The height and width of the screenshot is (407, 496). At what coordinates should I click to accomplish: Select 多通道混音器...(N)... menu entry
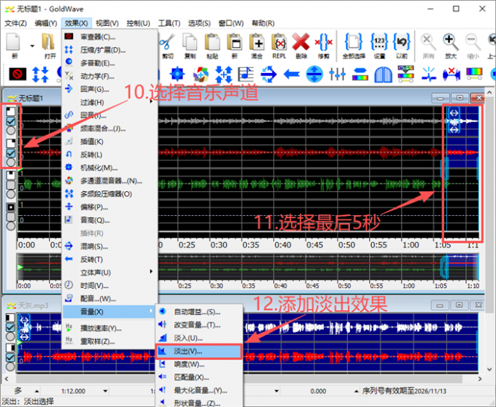109,181
